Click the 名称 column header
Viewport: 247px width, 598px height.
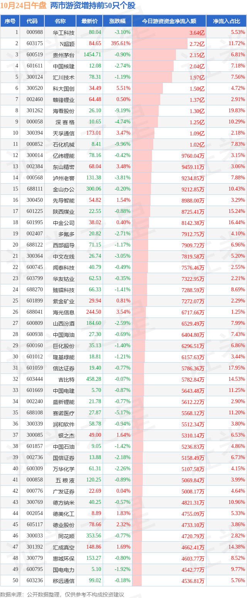(60, 21)
